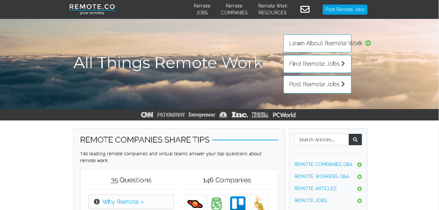Click the All Things Remote Work headline
The width and height of the screenshot is (439, 210).
(168, 63)
